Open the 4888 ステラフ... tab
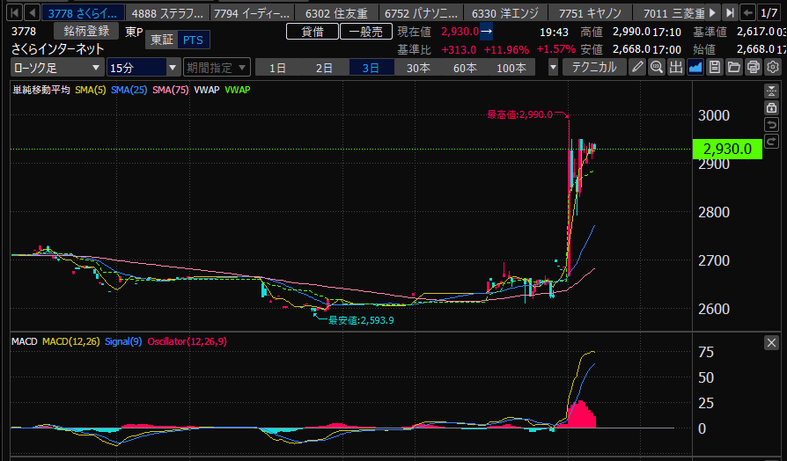The height and width of the screenshot is (461, 787). pos(167,12)
